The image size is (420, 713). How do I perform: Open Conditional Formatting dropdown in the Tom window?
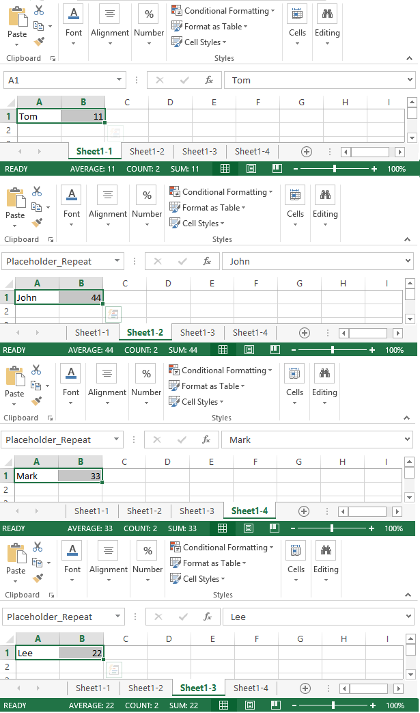click(x=273, y=11)
